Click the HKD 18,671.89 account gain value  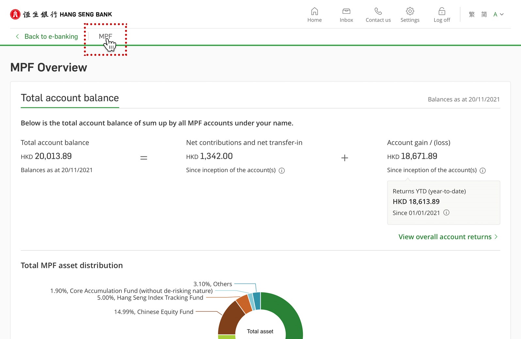click(x=412, y=156)
